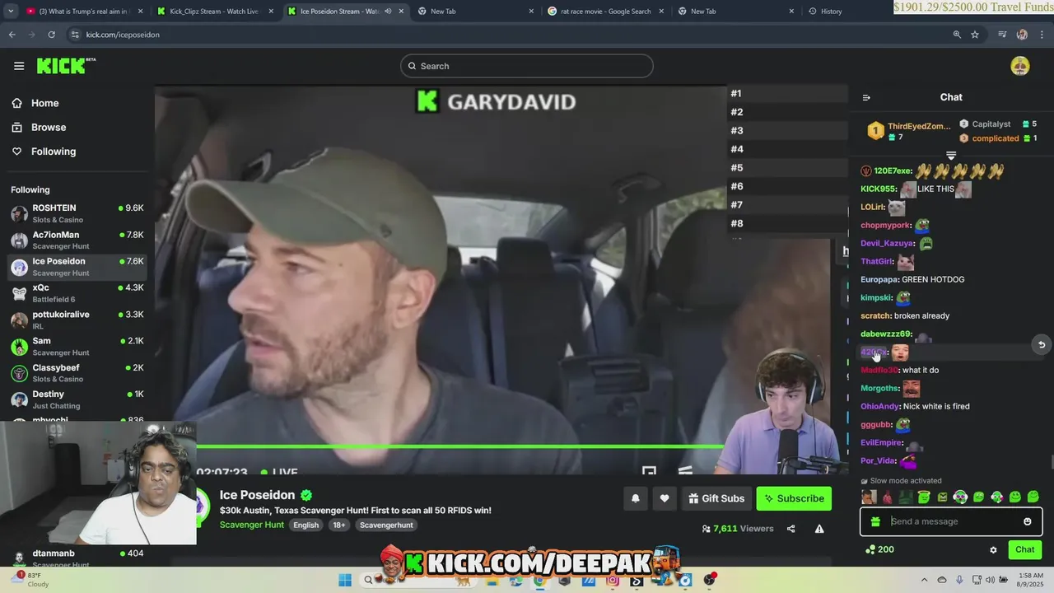Open the emoji picker in message box
This screenshot has height=593, width=1054.
pos(1028,521)
